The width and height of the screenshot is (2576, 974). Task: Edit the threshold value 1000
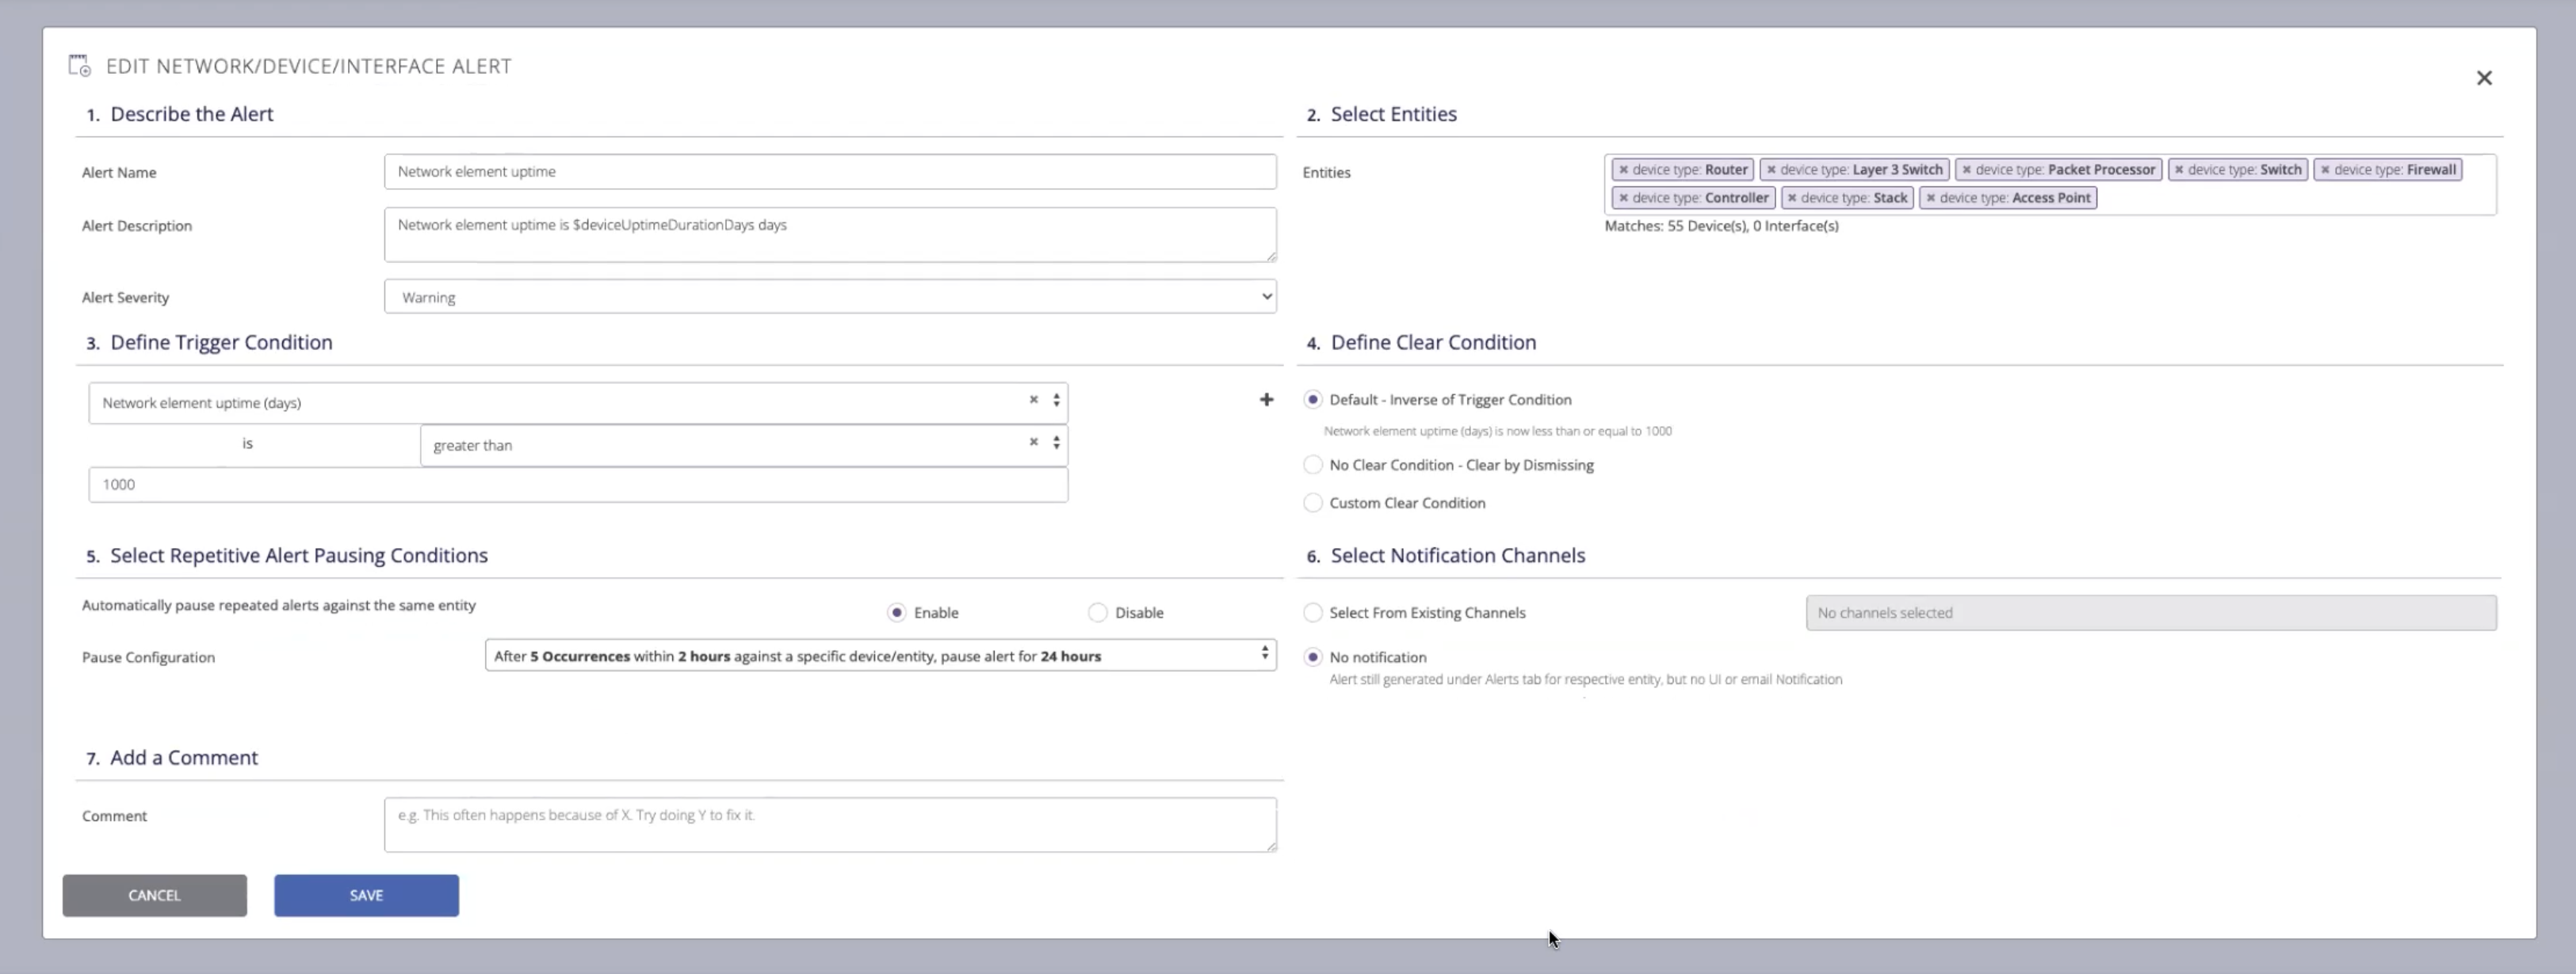coord(578,485)
